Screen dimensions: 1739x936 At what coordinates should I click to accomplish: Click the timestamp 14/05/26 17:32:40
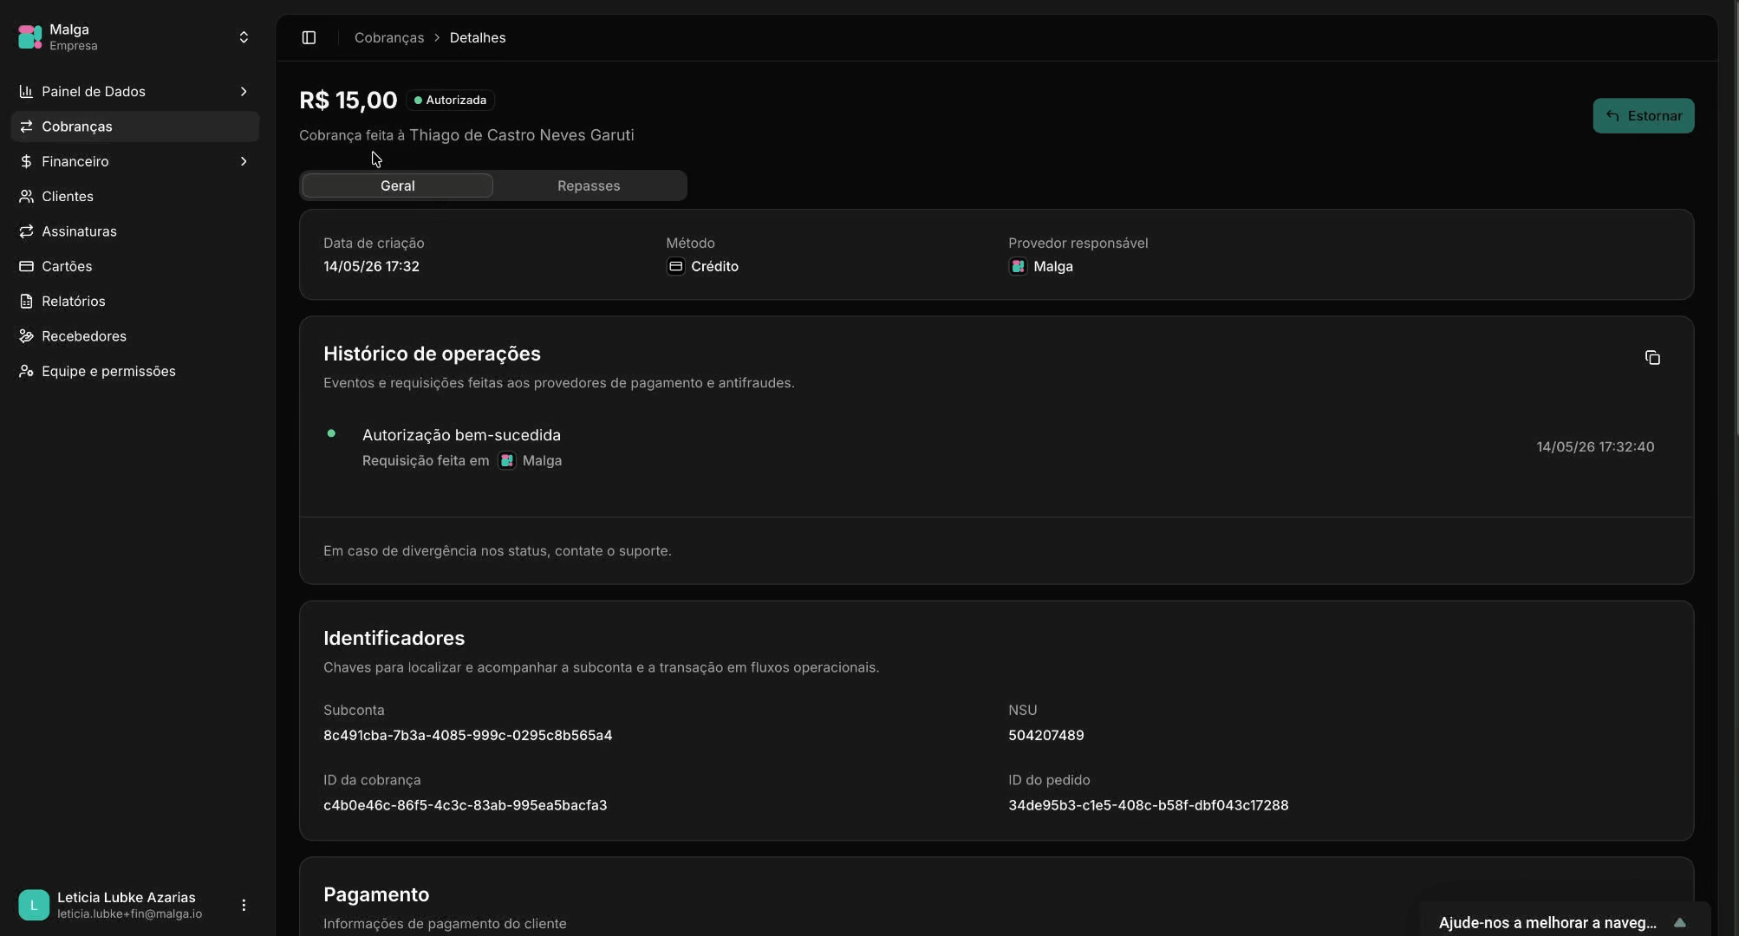(x=1595, y=447)
